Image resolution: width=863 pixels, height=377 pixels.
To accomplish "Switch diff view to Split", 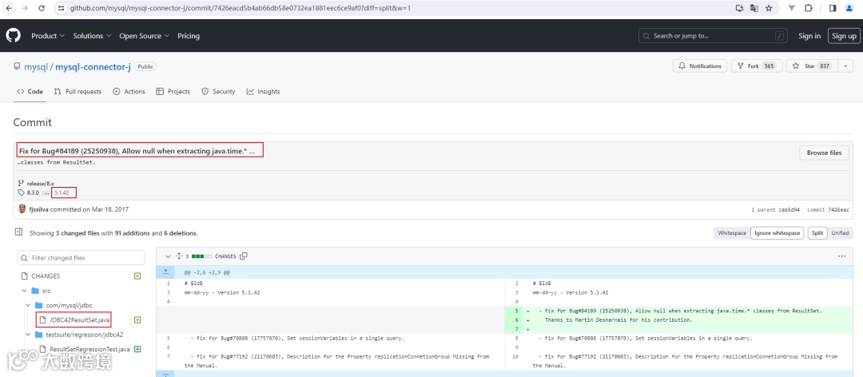I will (817, 232).
